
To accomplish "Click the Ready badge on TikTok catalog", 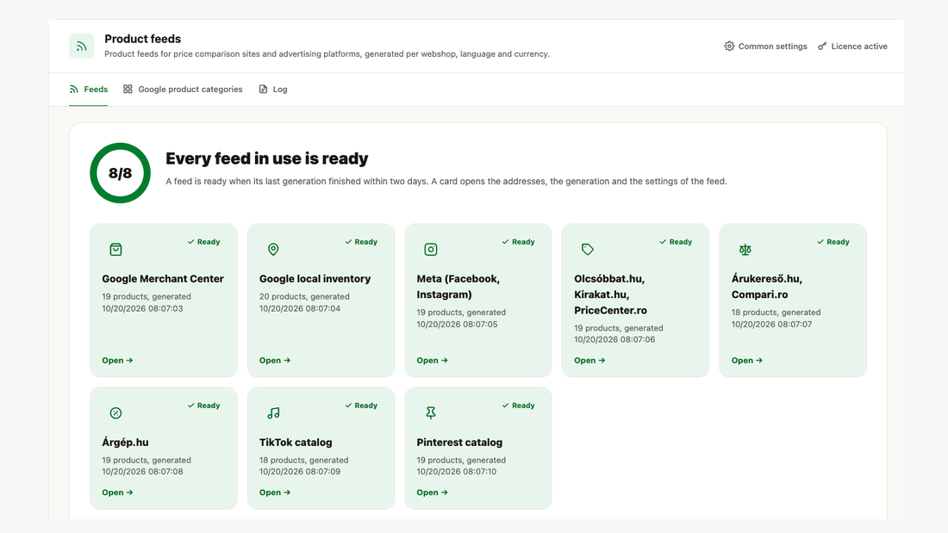I will point(361,406).
